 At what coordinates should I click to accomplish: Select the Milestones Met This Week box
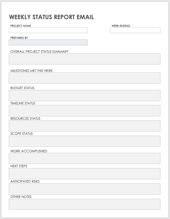(x=84, y=78)
